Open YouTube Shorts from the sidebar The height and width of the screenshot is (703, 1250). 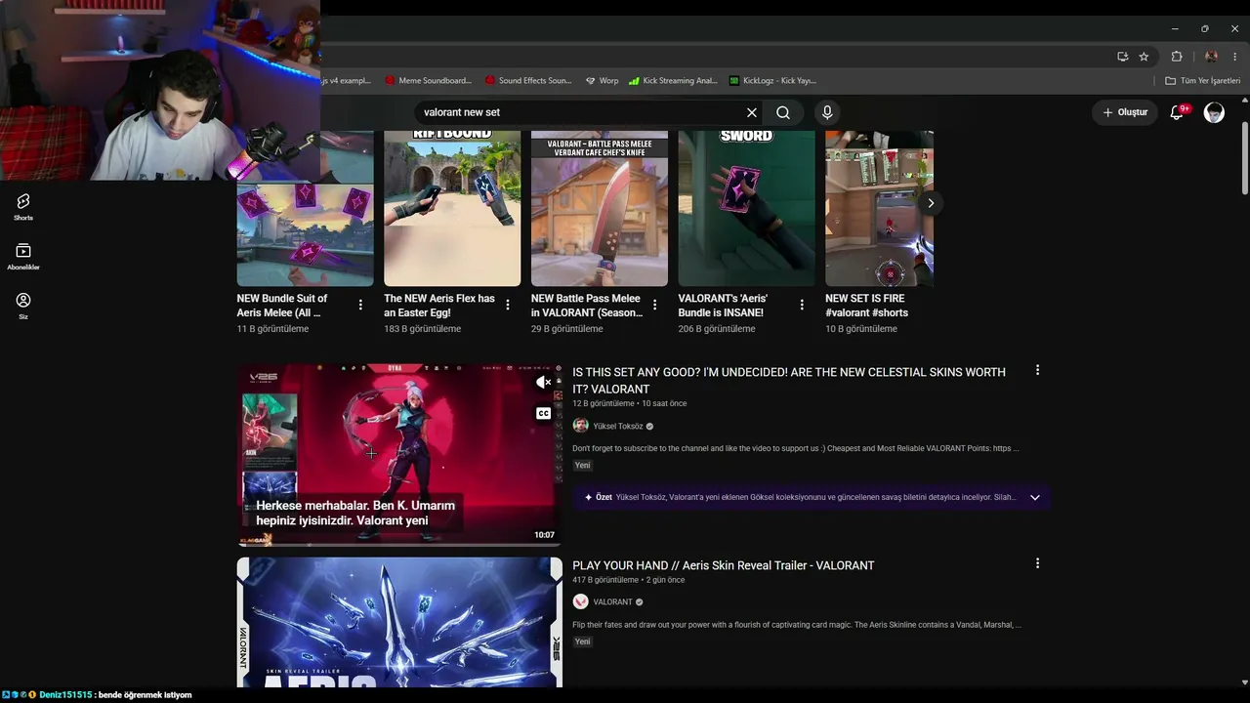click(23, 206)
